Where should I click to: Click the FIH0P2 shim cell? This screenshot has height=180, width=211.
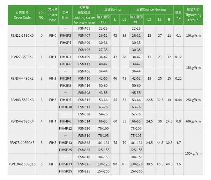pos(66,36)
